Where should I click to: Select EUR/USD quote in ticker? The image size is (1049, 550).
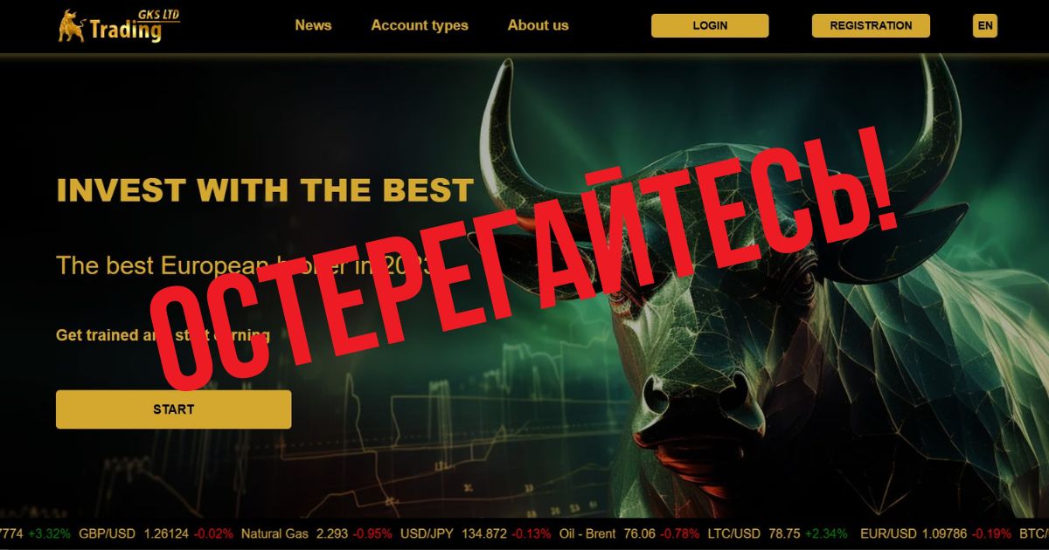point(935,533)
